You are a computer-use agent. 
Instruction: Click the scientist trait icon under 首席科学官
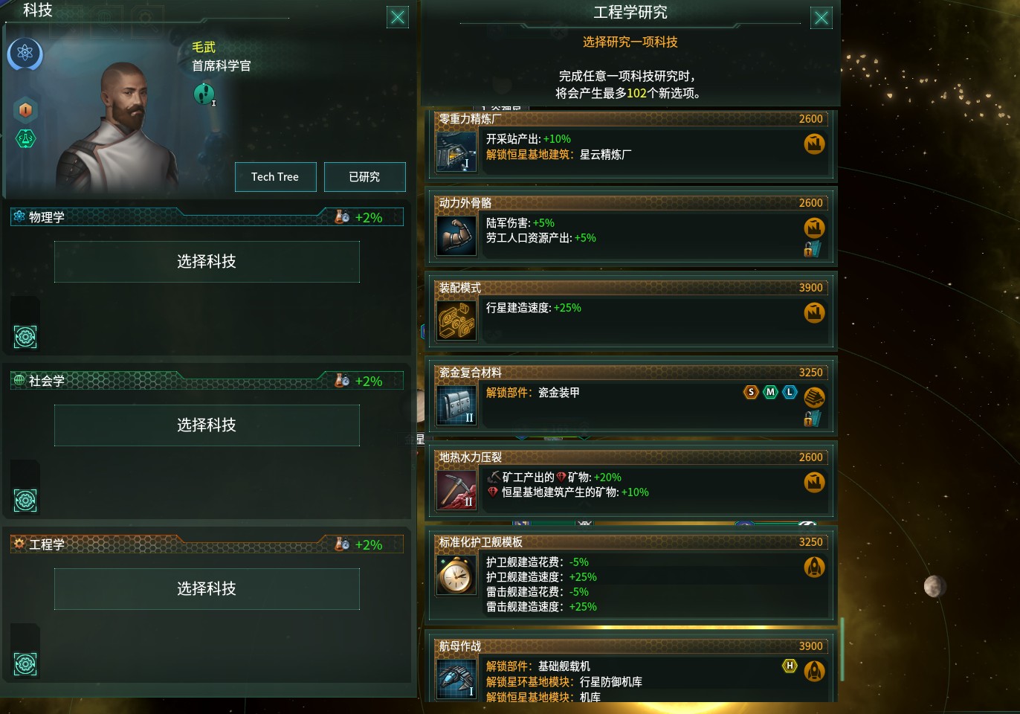[x=204, y=94]
